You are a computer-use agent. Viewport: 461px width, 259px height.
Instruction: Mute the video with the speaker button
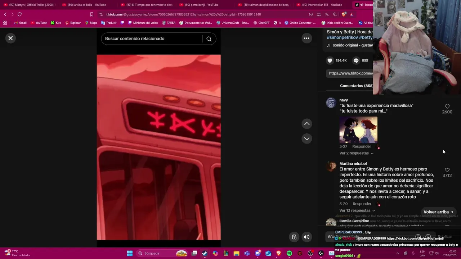point(306,237)
